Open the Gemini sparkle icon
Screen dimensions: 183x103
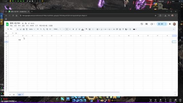[170, 24]
